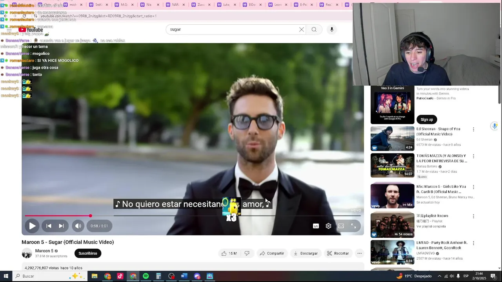Clear the search box text

(301, 29)
